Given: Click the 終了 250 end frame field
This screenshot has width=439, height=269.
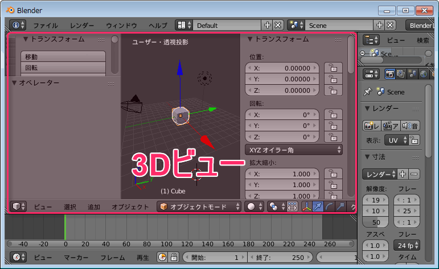Looking at the screenshot, I should 280,257.
